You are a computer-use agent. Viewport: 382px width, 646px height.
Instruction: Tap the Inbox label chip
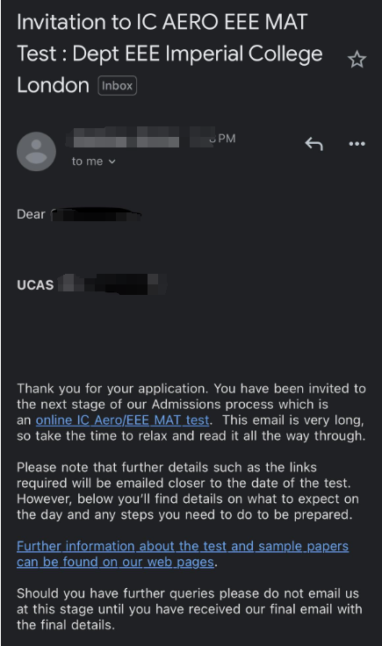coord(118,86)
